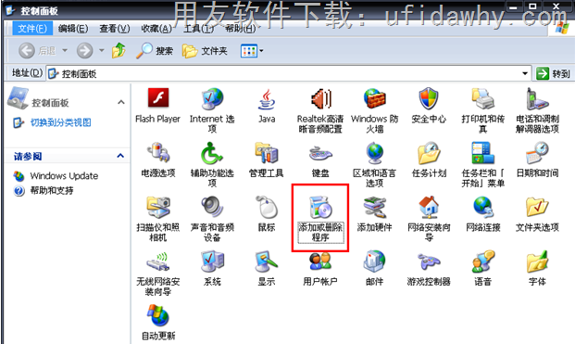Open 电源选项 icon
Image resolution: width=575 pixels, height=344 pixels.
(158, 153)
